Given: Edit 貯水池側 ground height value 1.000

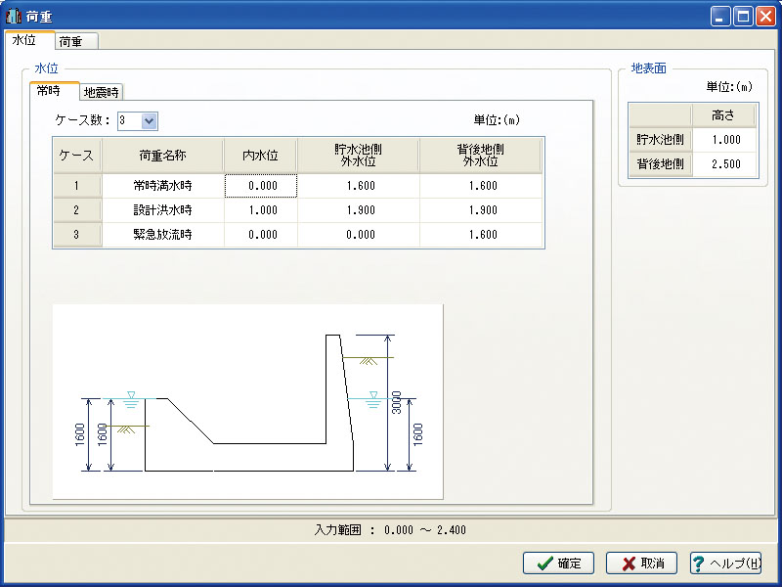Looking at the screenshot, I should pos(725,140).
